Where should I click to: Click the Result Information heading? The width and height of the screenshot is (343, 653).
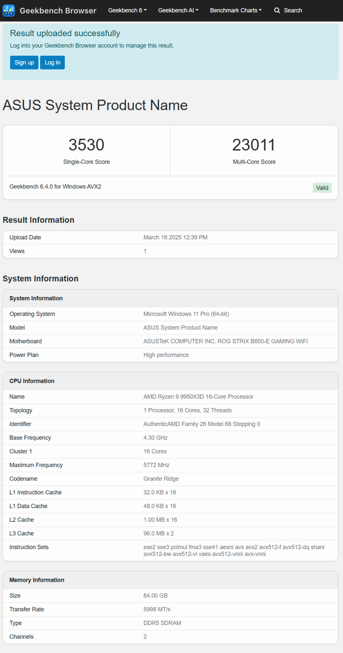pos(38,220)
